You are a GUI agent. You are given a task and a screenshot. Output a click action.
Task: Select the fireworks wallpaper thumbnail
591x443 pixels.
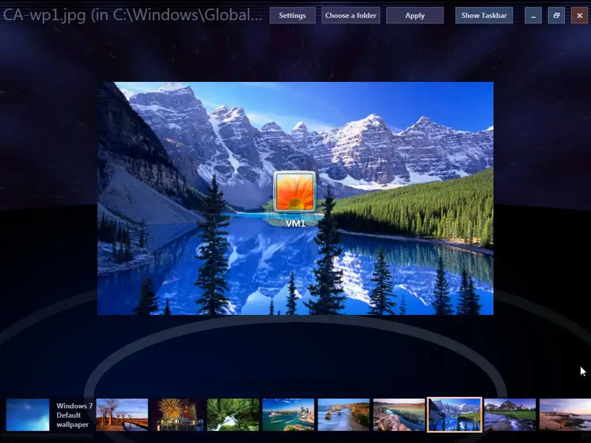[x=178, y=415]
